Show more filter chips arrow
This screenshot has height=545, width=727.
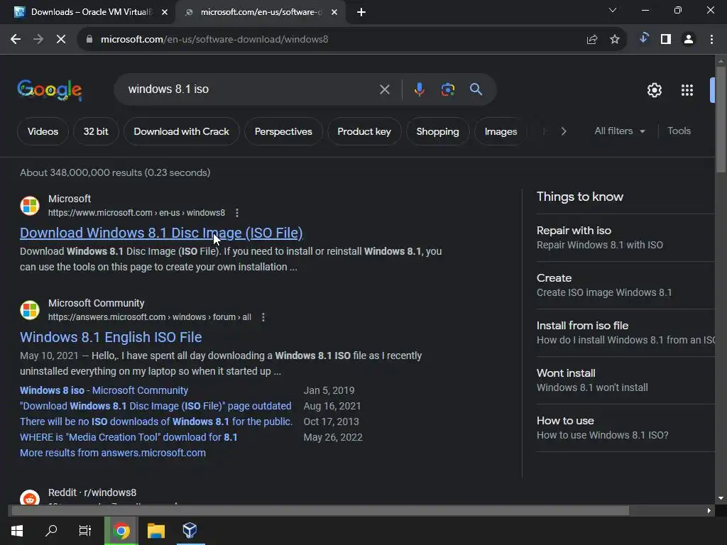564,131
